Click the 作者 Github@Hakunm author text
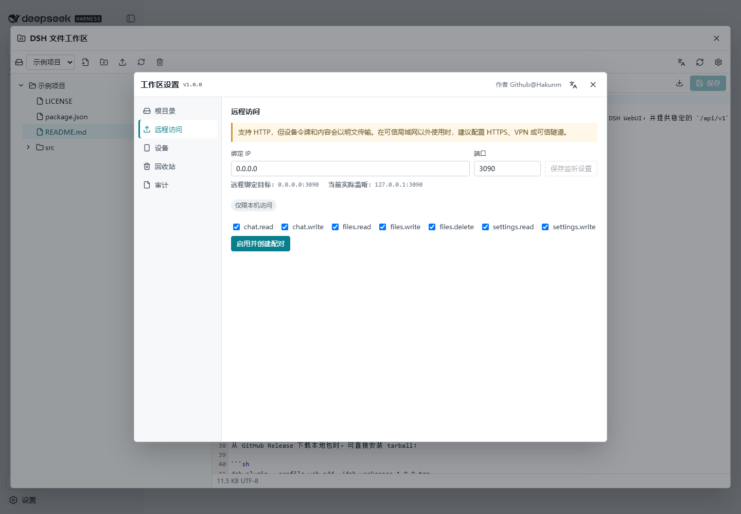741x514 pixels. click(x=528, y=85)
